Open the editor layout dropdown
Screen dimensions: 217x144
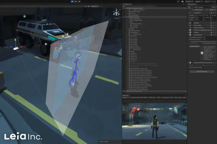coord(210,1)
